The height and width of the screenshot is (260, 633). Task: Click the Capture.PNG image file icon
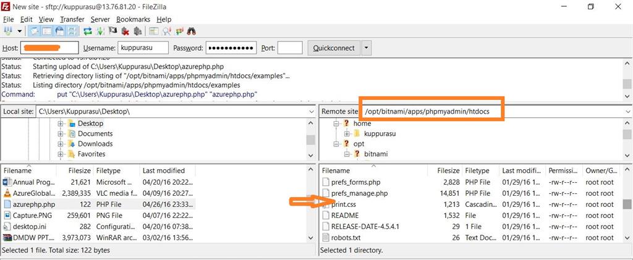(x=7, y=216)
